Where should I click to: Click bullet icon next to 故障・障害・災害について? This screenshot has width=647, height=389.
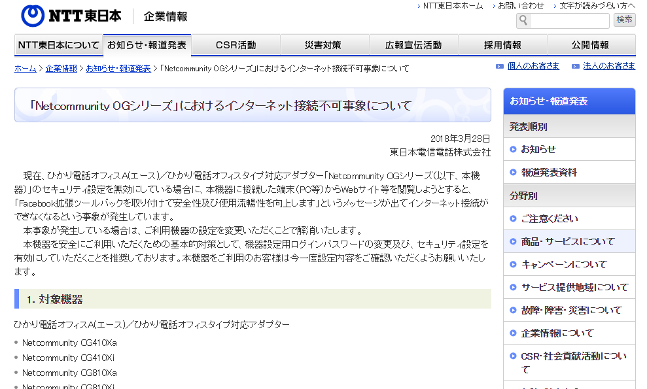pos(513,310)
